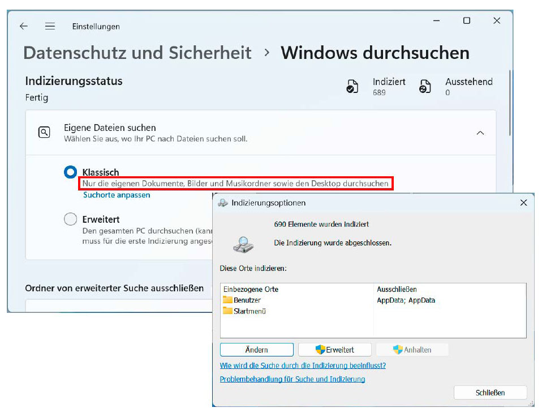The image size is (542, 416).
Task: Open the Suchorte anpassen link
Action: click(117, 195)
